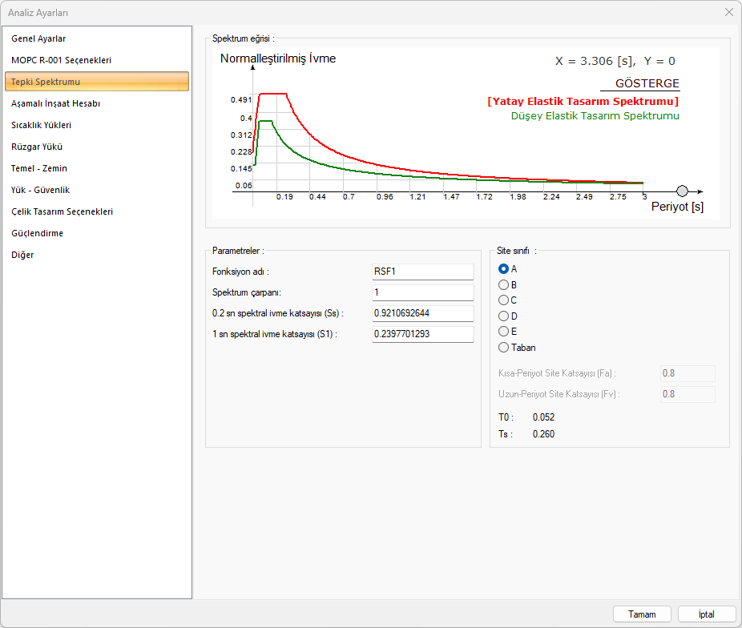Open Genel Ayarlar settings page
Screen dimensions: 742x628
[38, 38]
